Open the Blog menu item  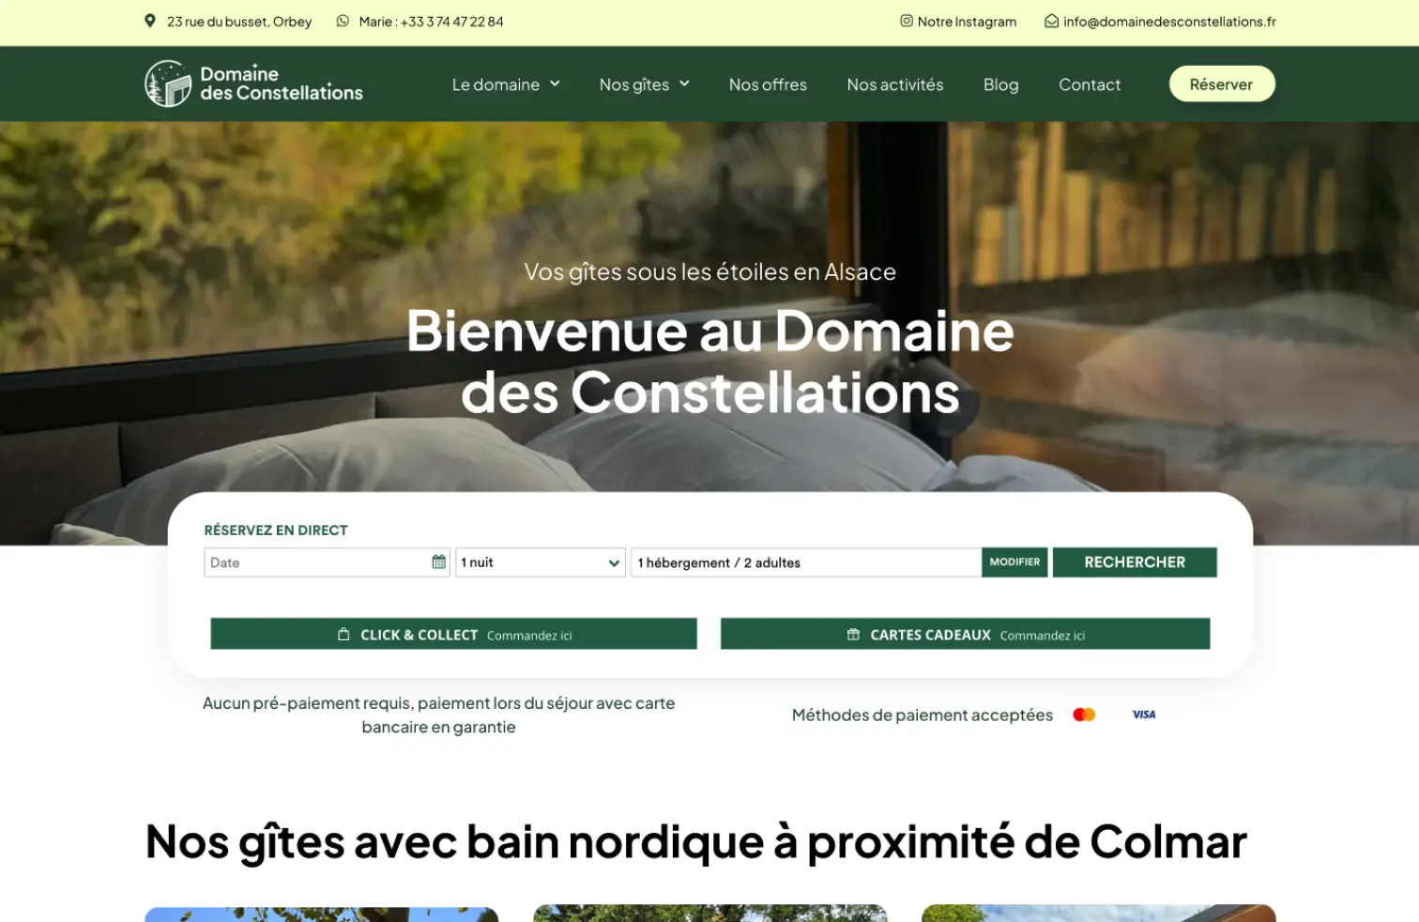[1000, 85]
